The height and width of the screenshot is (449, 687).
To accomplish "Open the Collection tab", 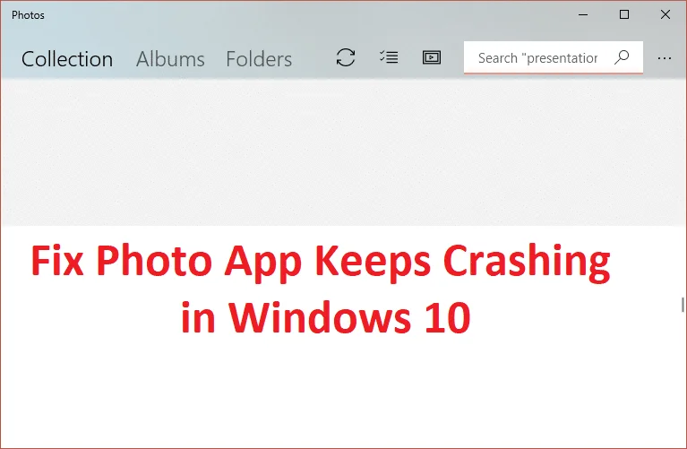I will (x=67, y=59).
